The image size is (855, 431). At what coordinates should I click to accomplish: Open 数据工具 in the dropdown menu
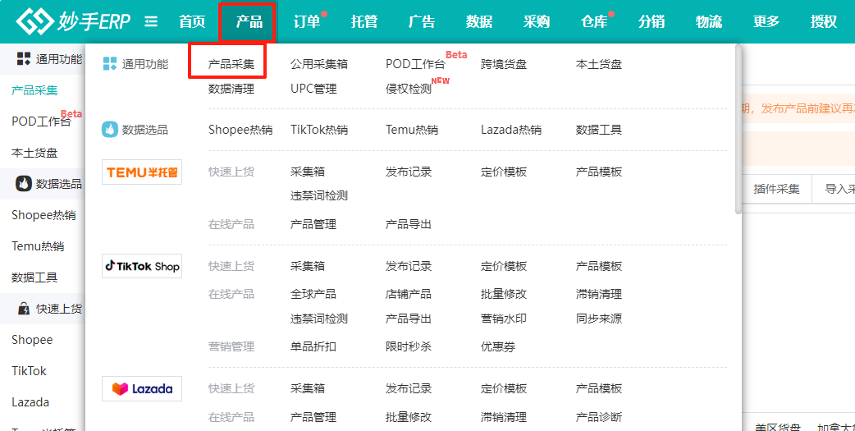click(x=599, y=130)
